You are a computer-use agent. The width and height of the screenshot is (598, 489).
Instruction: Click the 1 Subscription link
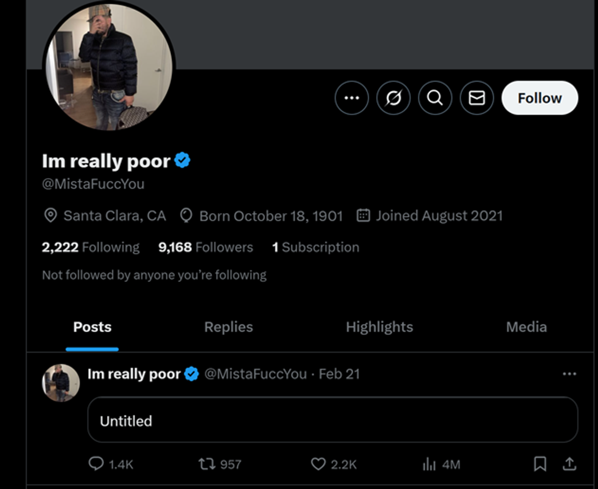tap(316, 247)
